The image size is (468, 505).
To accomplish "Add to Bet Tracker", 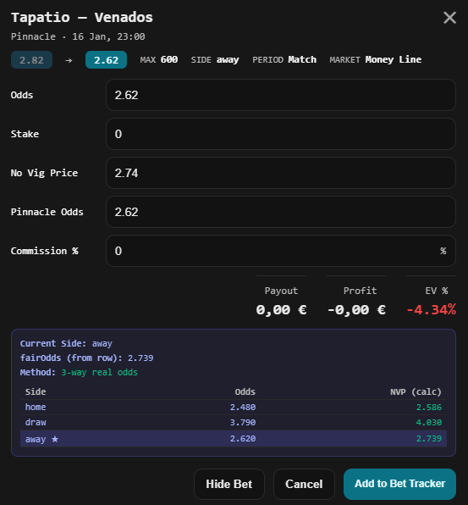I will click(399, 484).
